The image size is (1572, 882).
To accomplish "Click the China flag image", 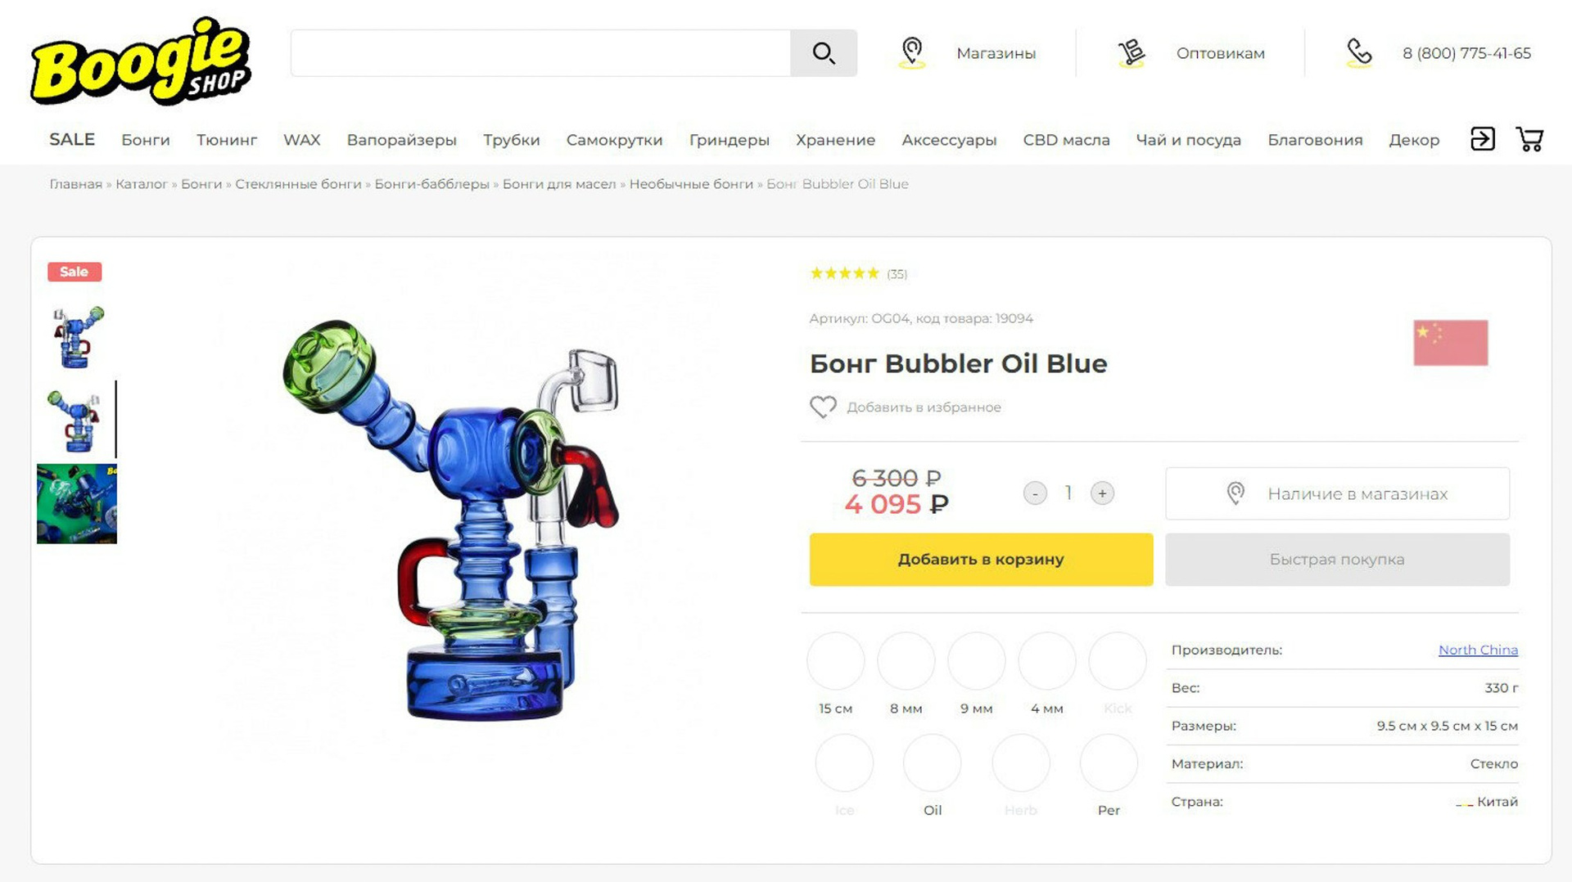I will click(1450, 343).
